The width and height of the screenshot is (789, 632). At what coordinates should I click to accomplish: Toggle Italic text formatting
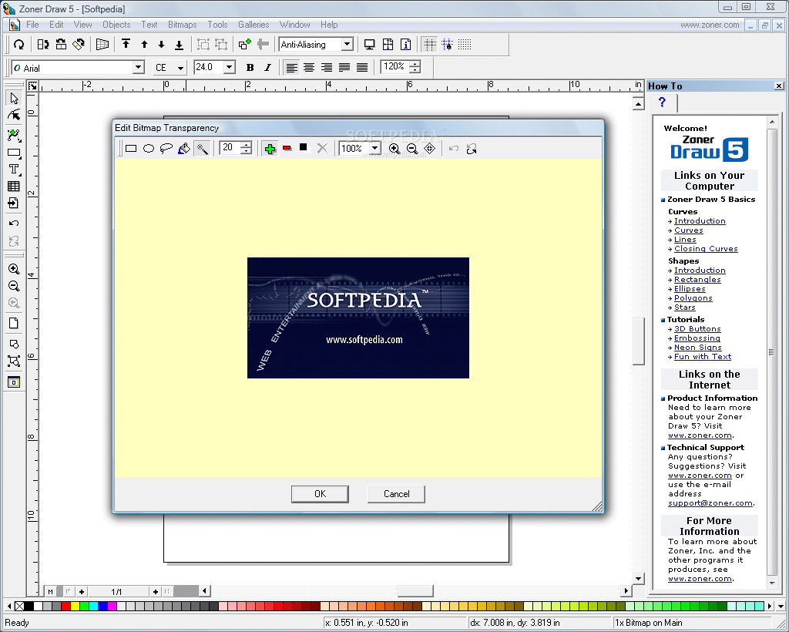tap(267, 67)
